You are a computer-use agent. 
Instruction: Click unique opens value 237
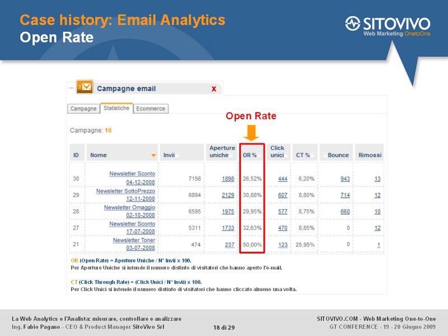[x=230, y=245]
